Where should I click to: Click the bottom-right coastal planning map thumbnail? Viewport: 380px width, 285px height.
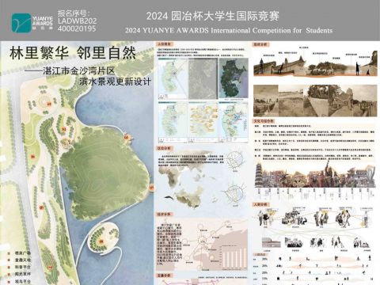click(x=234, y=123)
